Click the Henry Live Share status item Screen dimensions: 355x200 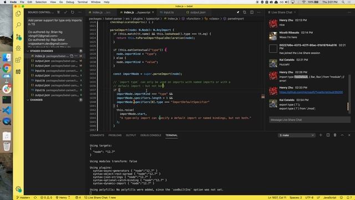(x=63, y=198)
